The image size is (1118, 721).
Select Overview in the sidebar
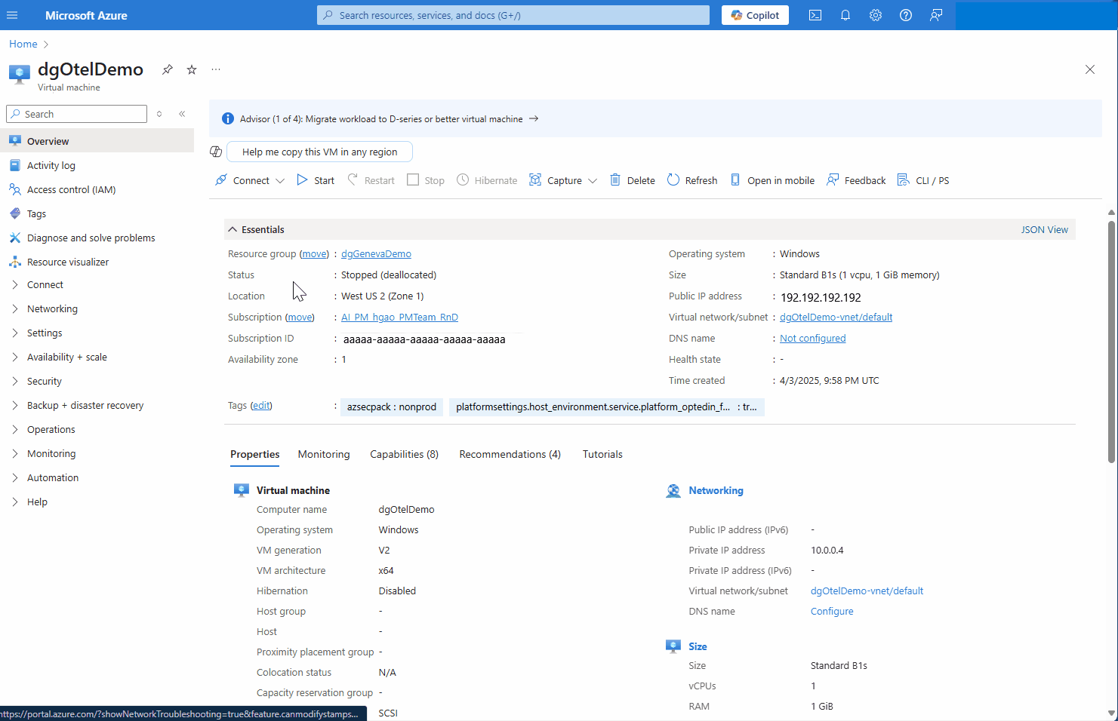pos(97,141)
